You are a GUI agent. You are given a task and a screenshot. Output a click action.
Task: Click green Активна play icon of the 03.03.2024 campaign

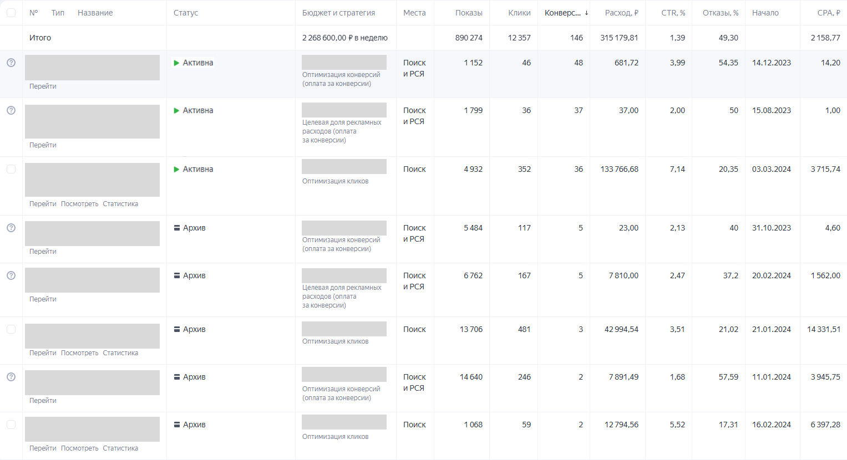pyautogui.click(x=176, y=169)
